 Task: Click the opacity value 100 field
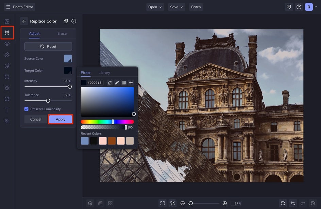coord(130,127)
